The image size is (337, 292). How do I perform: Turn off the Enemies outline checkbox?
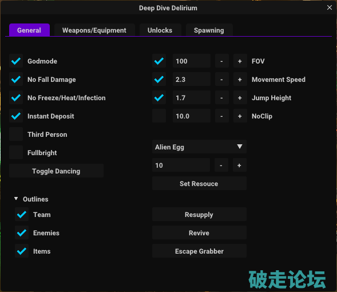pyautogui.click(x=22, y=232)
